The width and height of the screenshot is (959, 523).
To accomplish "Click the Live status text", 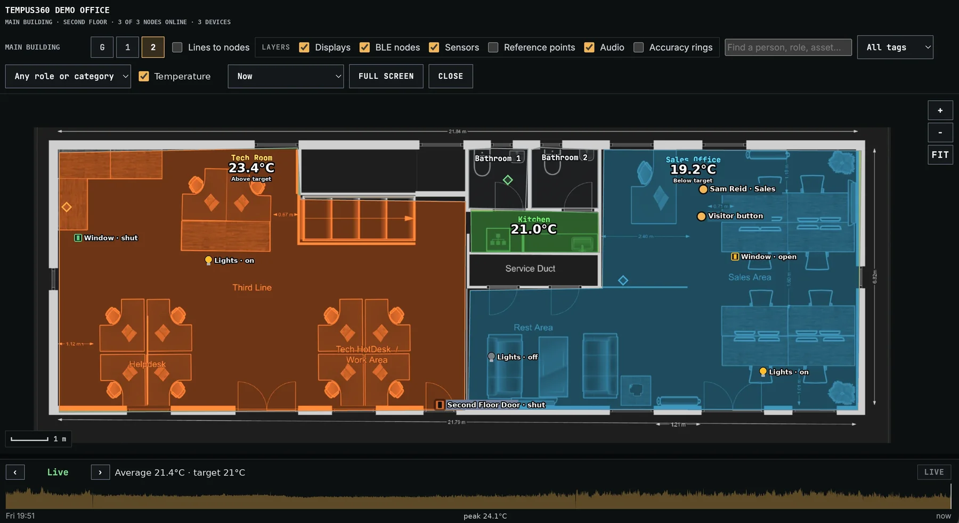I will (x=58, y=472).
